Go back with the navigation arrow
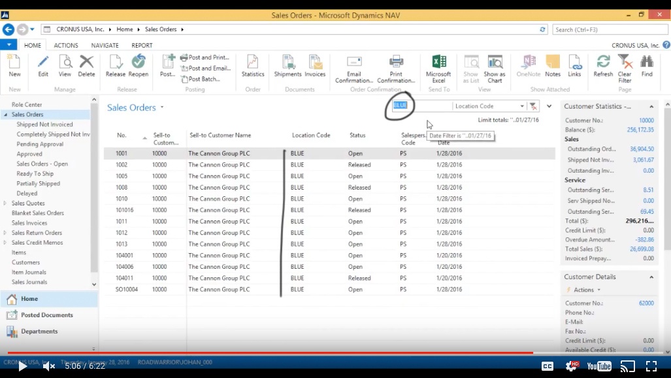Screen dimensions: 671x378 point(8,29)
